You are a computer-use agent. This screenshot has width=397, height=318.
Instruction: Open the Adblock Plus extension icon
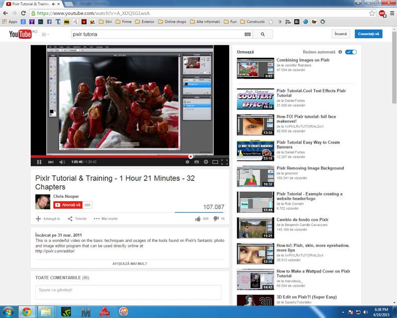[382, 13]
